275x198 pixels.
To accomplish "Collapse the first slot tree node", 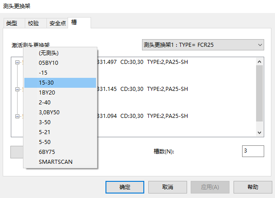I will [18, 63].
